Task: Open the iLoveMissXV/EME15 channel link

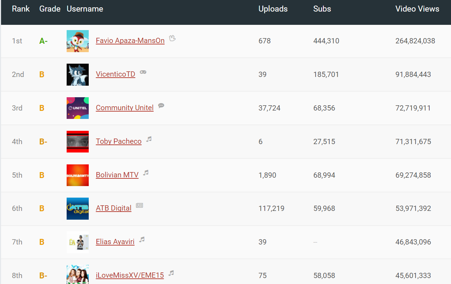Action: click(130, 275)
